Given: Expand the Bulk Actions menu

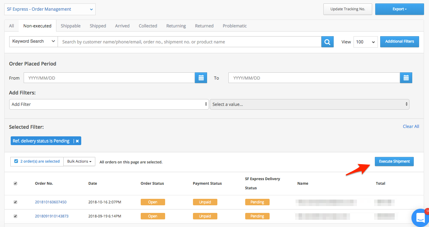Looking at the screenshot, I should point(79,161).
